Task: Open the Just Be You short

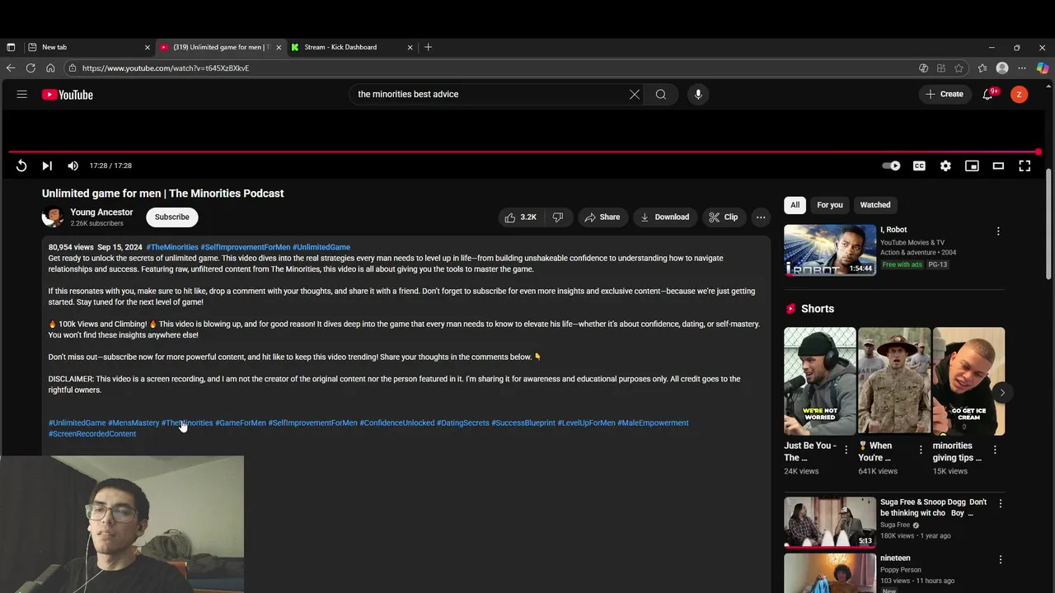Action: [820, 381]
